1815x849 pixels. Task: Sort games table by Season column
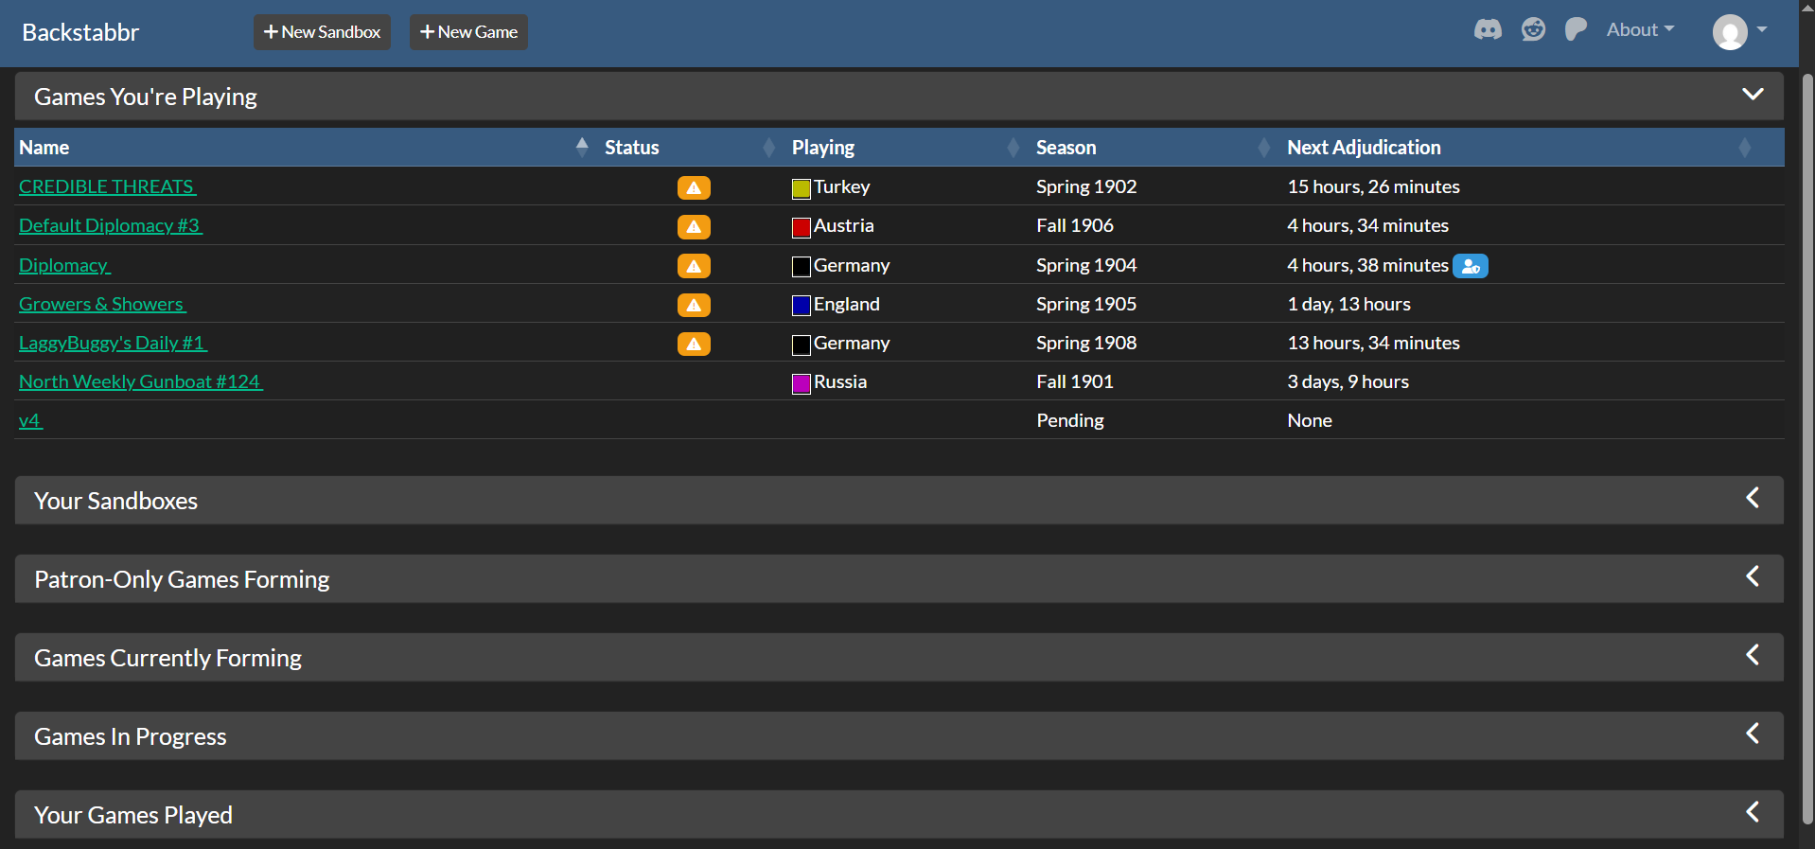click(1066, 148)
